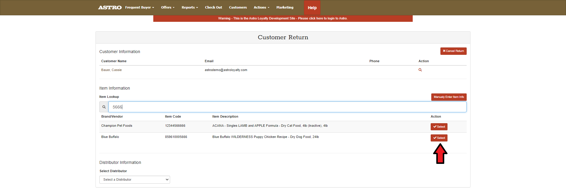Click the Item Lookup search field
Image resolution: width=566 pixels, height=196 pixels.
(x=287, y=107)
